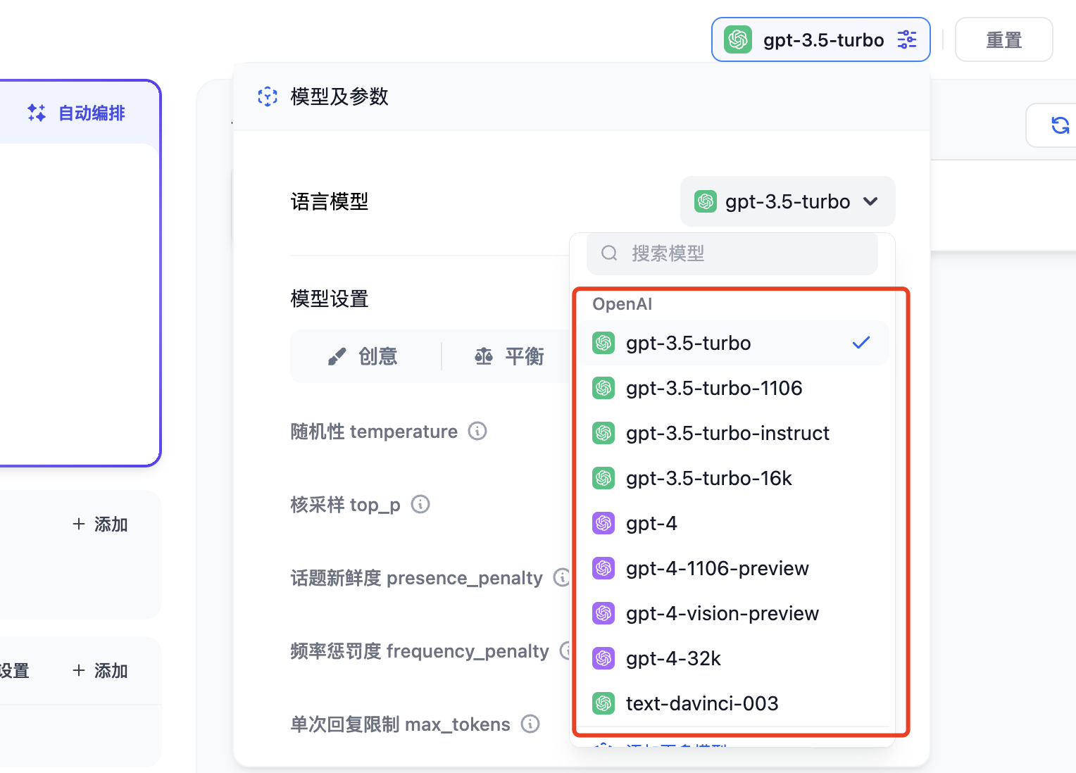Viewport: 1076px width, 773px height.
Task: Click the 搜索模型 search field
Action: coord(732,253)
